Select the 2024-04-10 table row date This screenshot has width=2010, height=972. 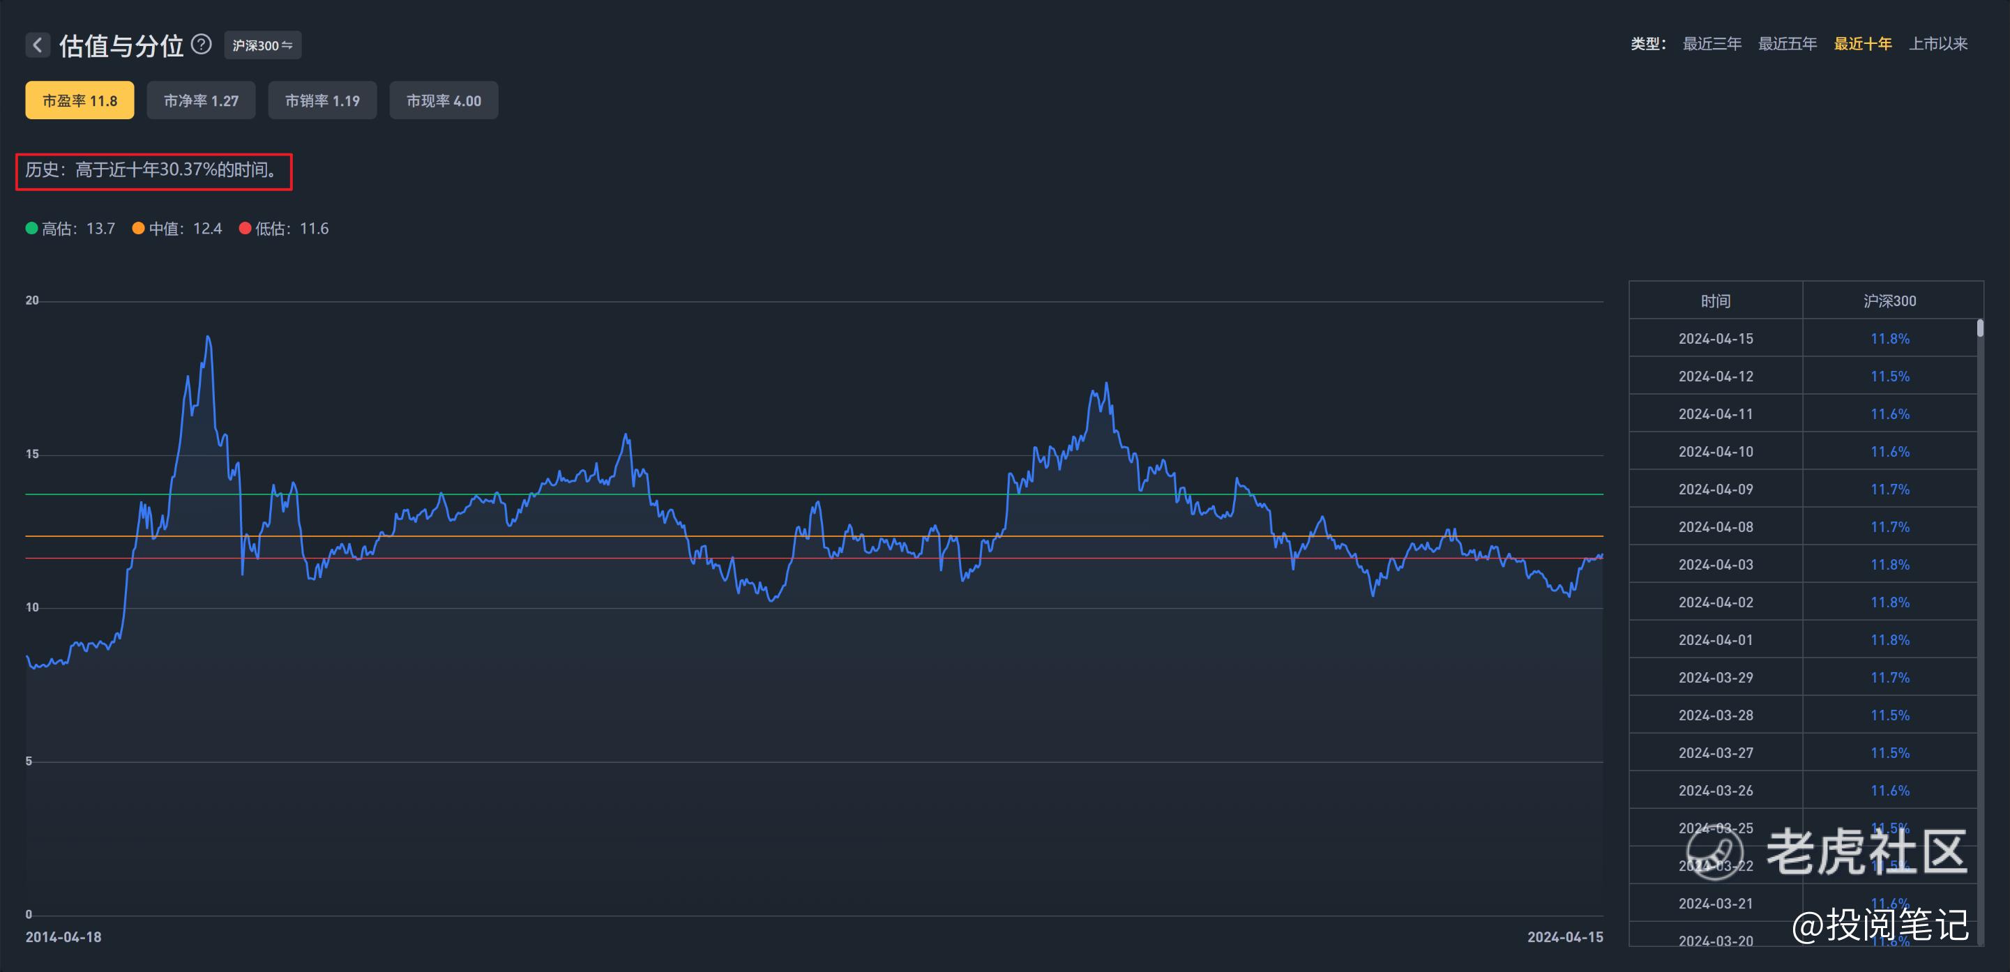(x=1716, y=452)
